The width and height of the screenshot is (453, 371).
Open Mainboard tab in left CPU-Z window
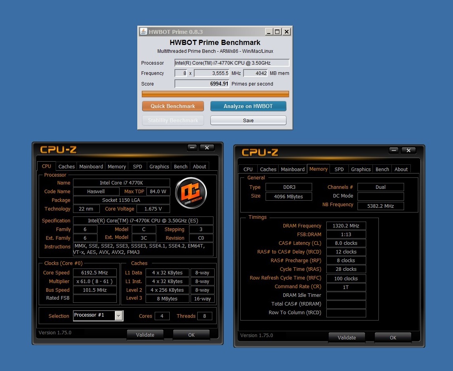91,167
